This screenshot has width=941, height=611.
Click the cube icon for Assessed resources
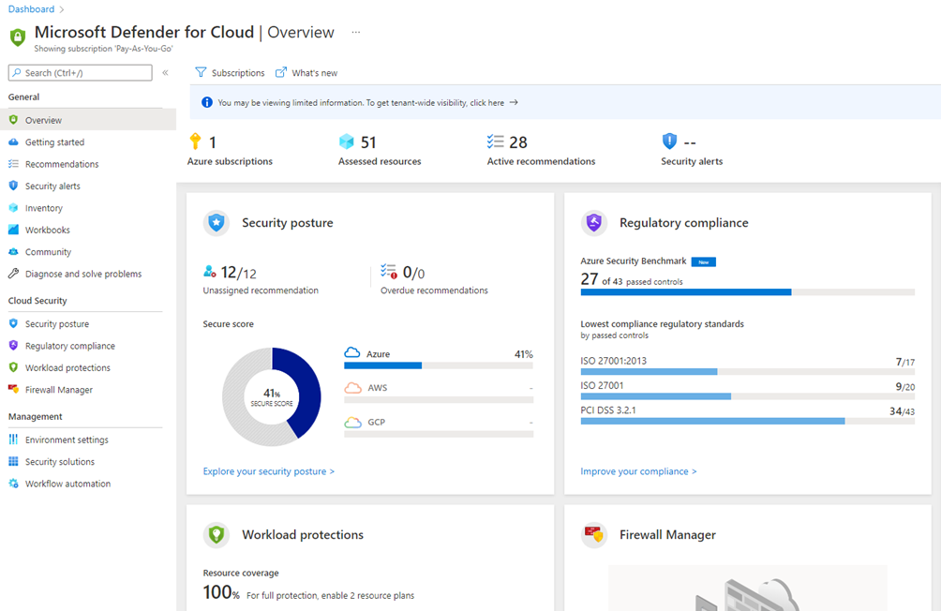point(344,142)
